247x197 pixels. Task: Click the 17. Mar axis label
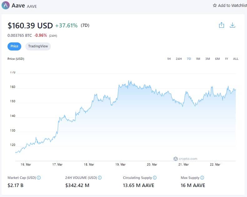pyautogui.click(x=57, y=165)
